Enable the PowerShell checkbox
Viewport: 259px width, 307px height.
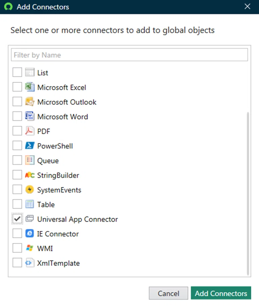coord(17,146)
